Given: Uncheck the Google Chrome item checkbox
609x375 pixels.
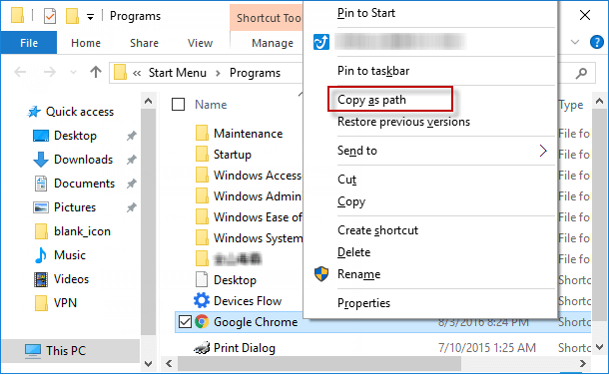Looking at the screenshot, I should [185, 321].
